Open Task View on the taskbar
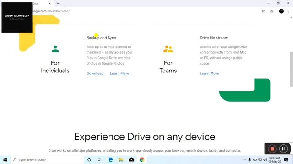 (99, 160)
